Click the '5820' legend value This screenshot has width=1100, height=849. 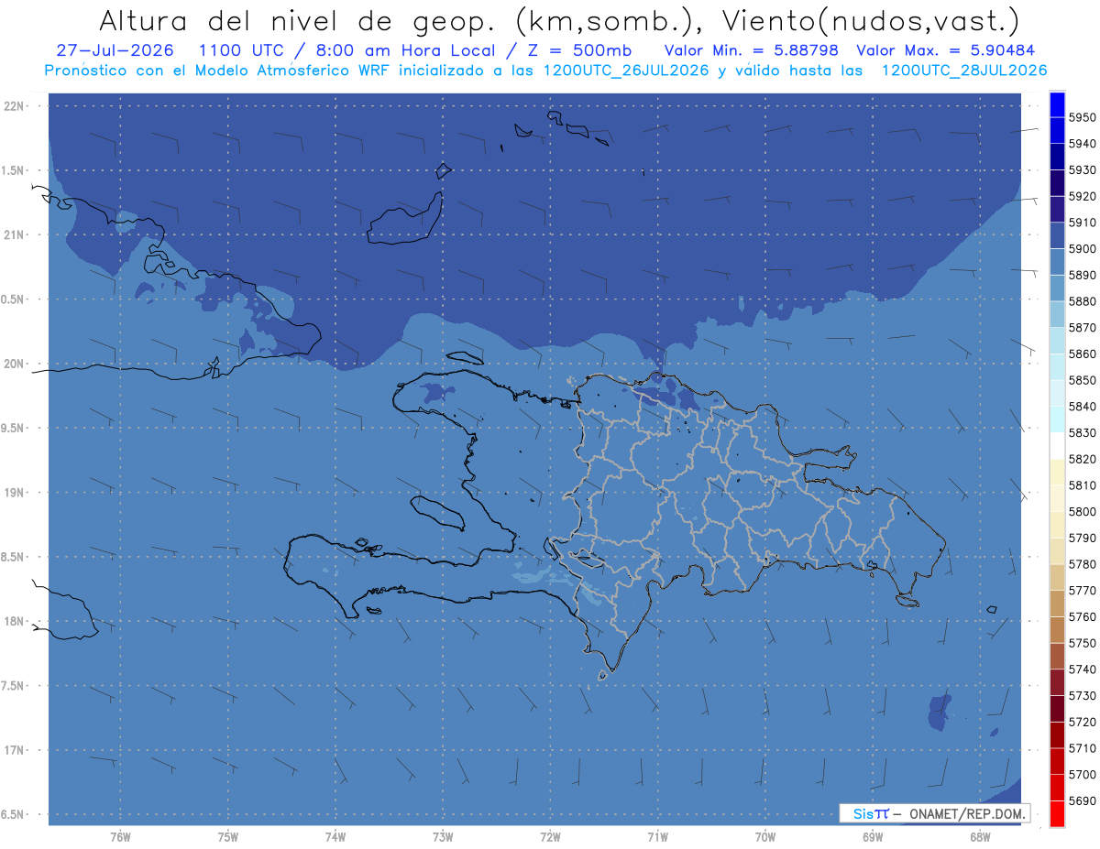1082,459
